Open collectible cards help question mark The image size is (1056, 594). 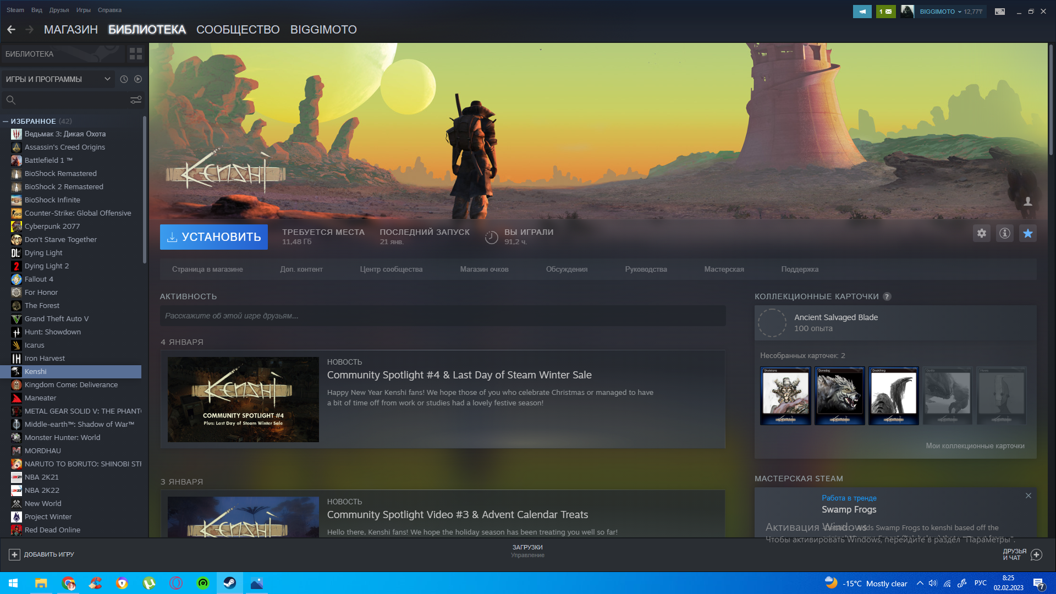click(887, 296)
